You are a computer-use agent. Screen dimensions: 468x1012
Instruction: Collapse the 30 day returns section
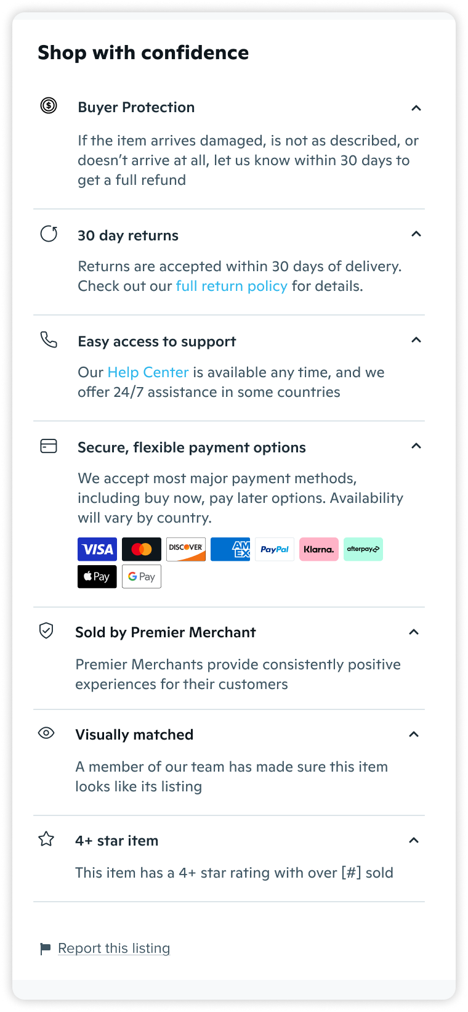(x=416, y=234)
